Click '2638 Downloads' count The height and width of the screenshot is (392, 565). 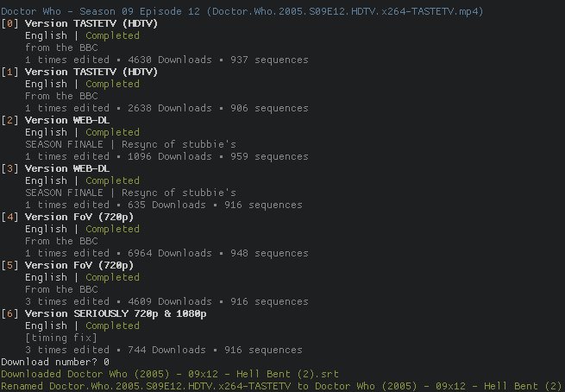coord(170,108)
